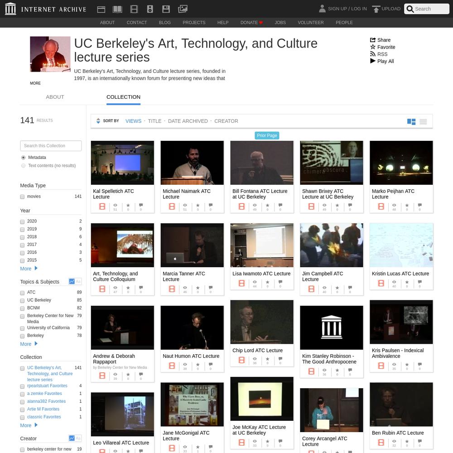Select the Metadata search radio button

click(x=24, y=158)
